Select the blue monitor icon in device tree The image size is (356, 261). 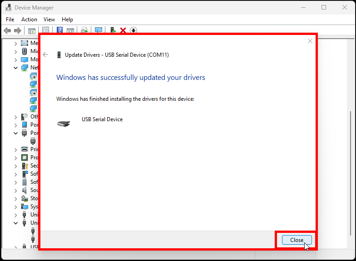[25, 59]
